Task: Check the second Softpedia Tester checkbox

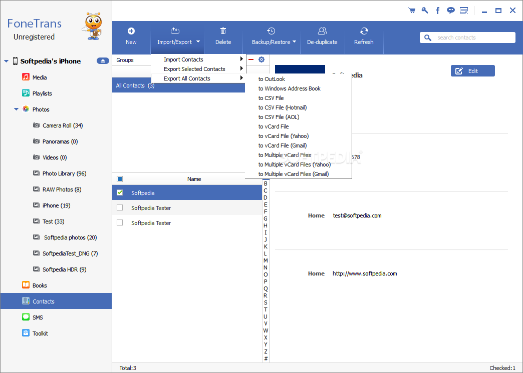Action: click(120, 222)
